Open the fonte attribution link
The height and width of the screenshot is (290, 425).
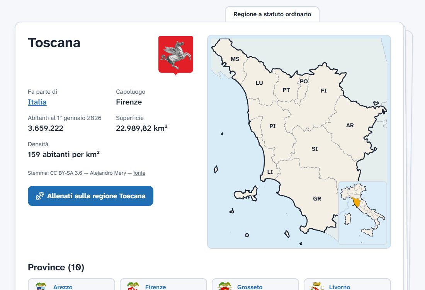(x=139, y=173)
